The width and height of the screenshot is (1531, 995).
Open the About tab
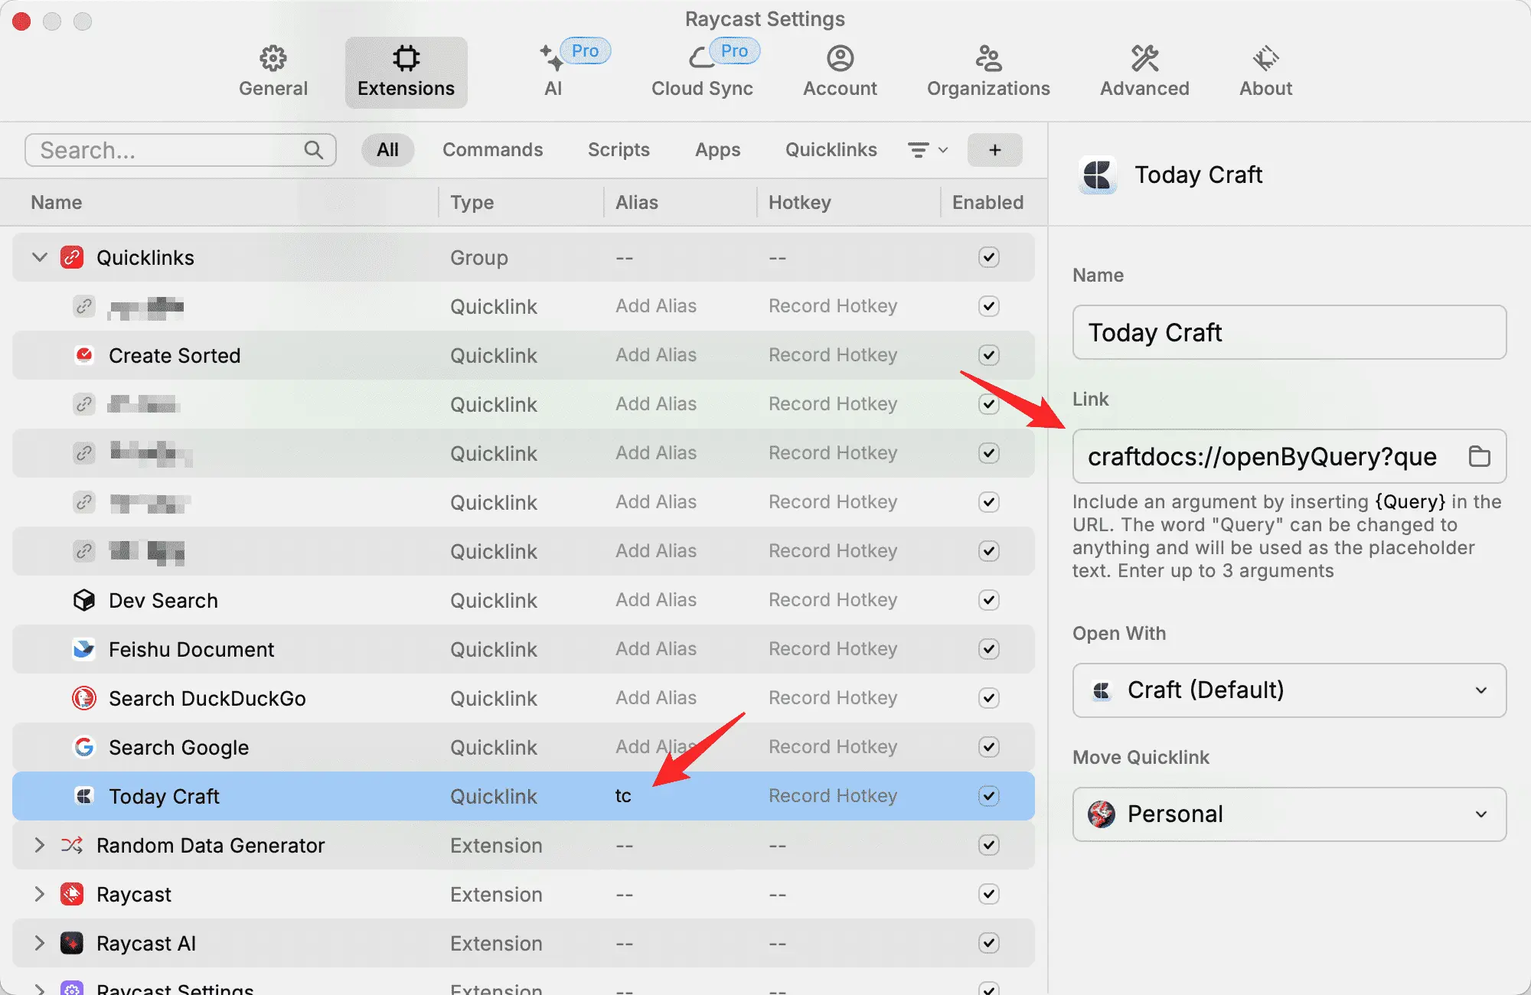pos(1266,72)
